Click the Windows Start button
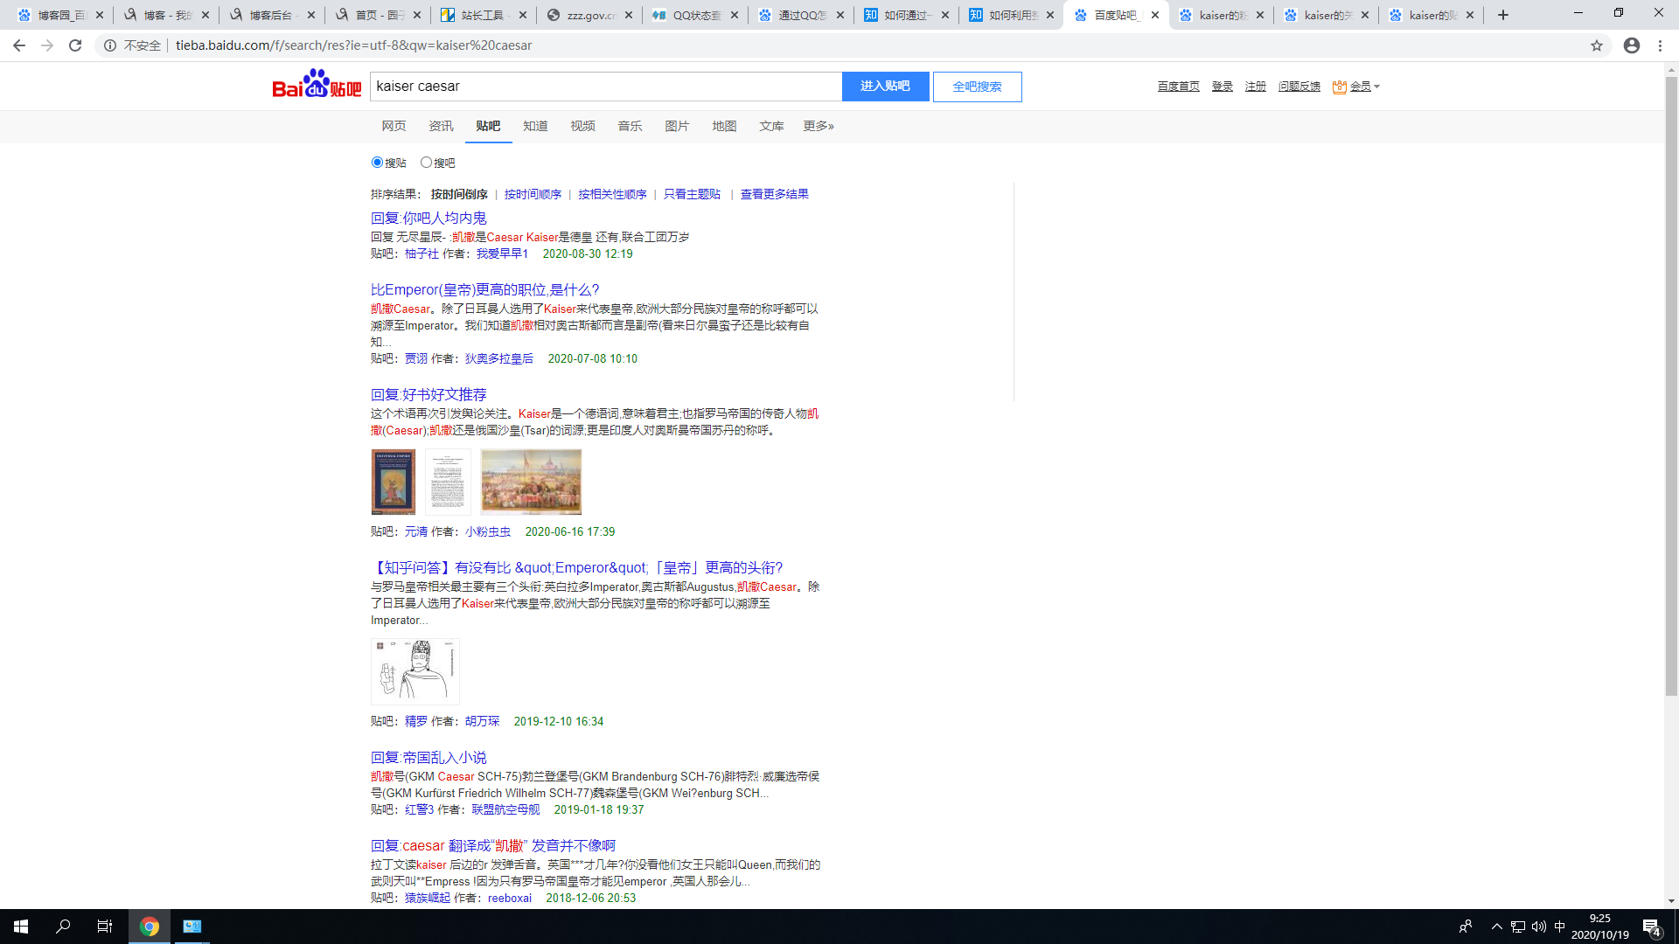This screenshot has height=944, width=1679. click(21, 927)
